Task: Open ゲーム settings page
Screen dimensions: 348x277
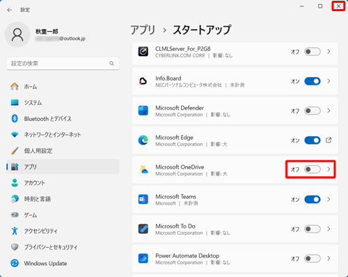Action: tap(63, 215)
